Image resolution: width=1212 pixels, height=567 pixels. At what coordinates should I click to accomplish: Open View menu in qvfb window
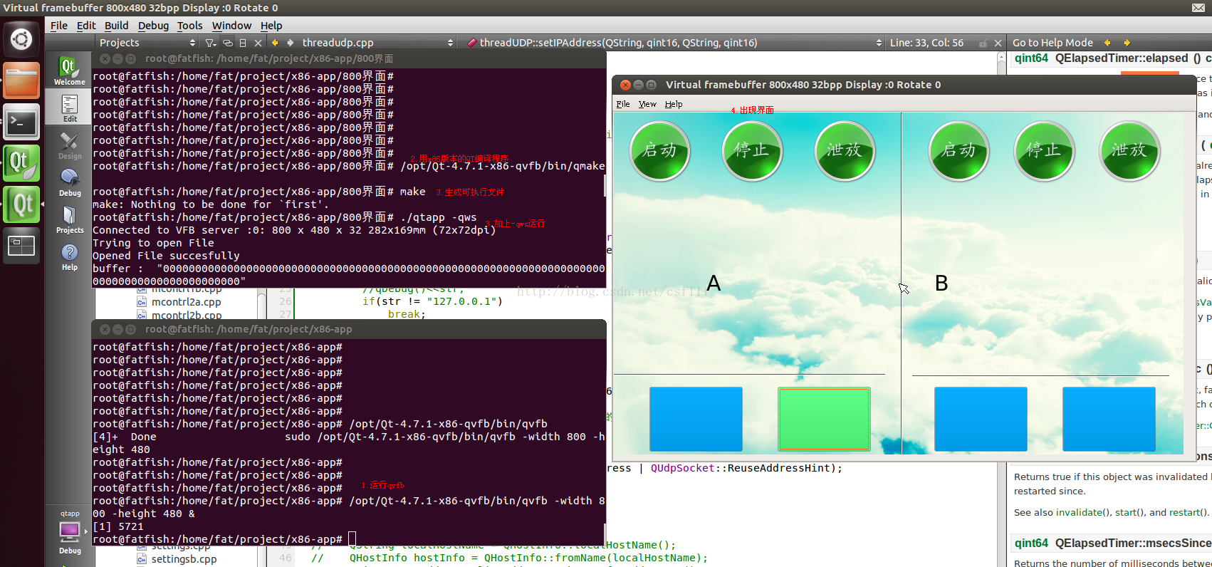click(647, 104)
